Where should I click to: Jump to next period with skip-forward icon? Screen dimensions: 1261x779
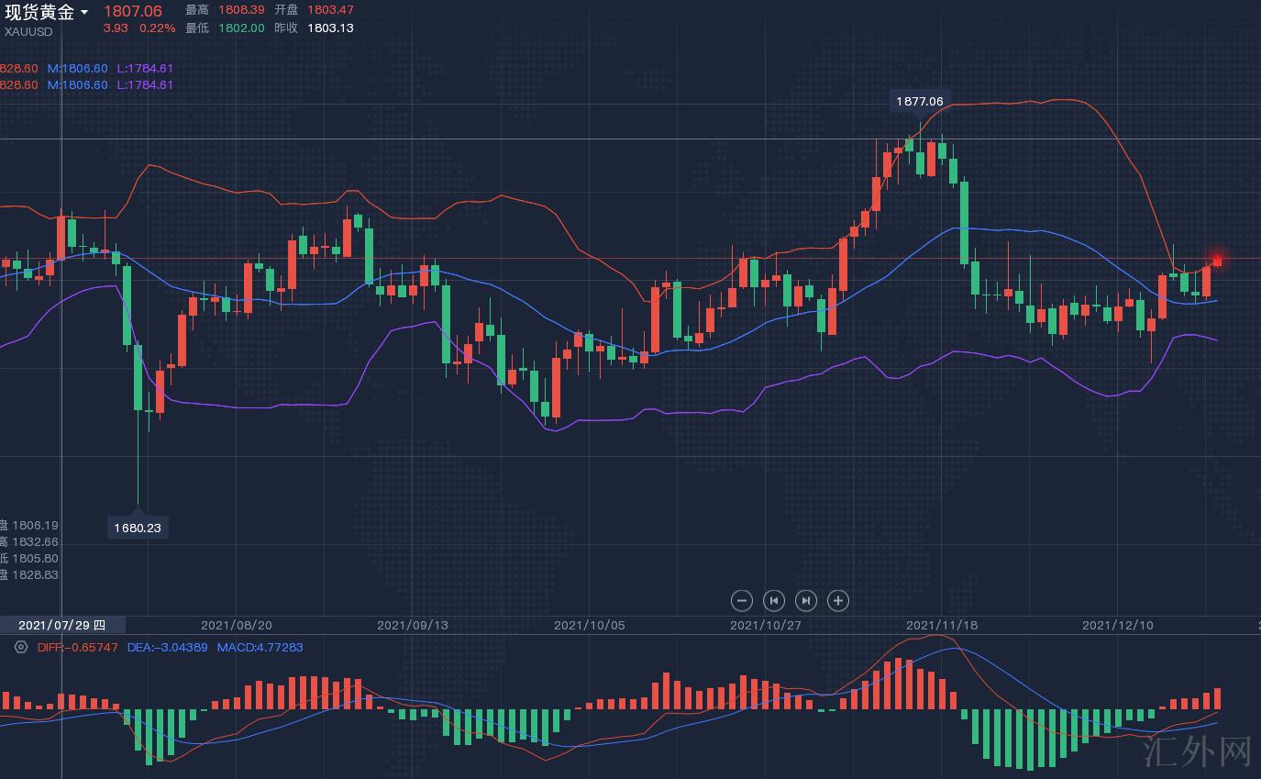click(x=806, y=601)
